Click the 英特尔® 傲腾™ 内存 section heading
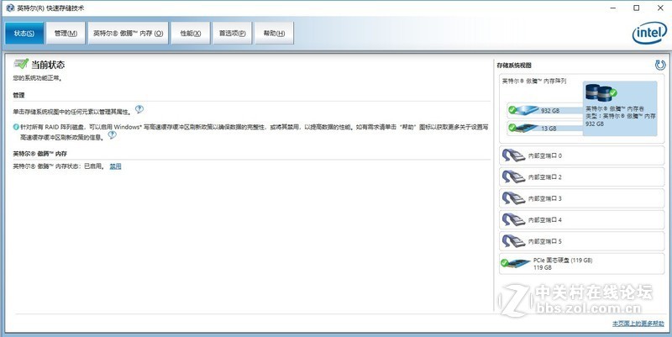The width and height of the screenshot is (672, 337). 39,154
